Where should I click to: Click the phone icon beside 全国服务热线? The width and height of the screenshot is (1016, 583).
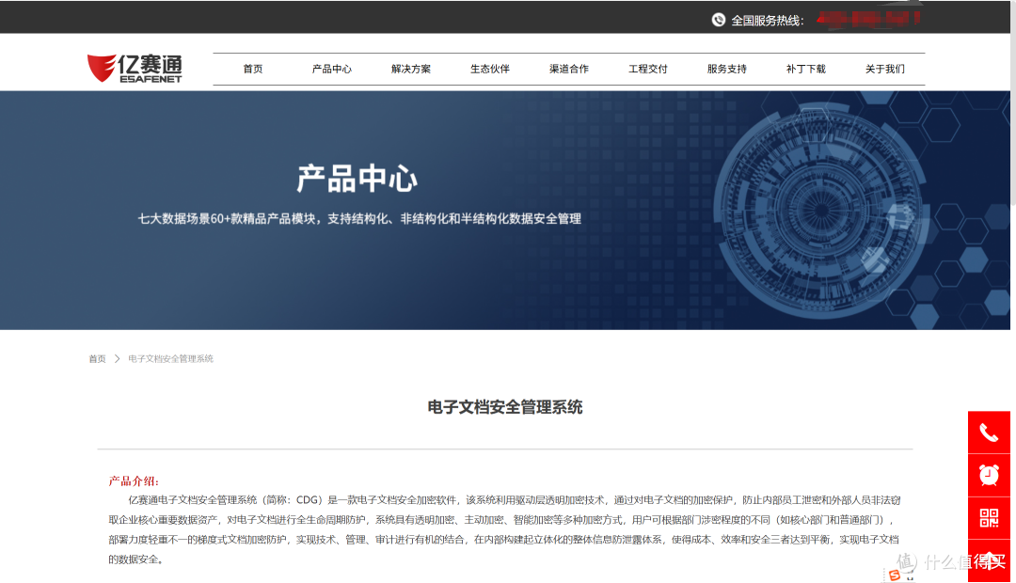pos(718,20)
